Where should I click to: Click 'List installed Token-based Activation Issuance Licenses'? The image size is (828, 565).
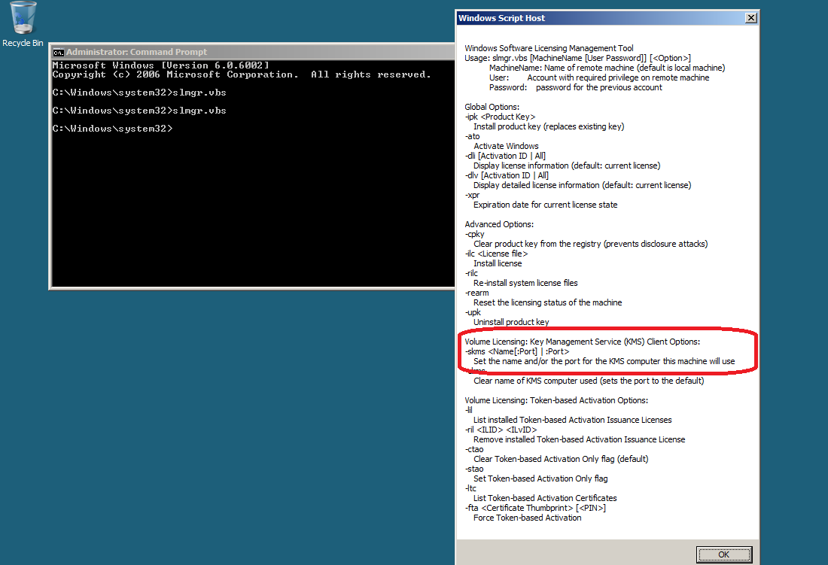click(572, 420)
